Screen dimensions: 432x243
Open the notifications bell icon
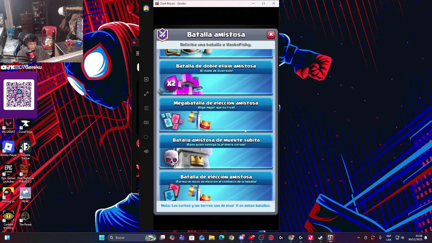pos(426,238)
